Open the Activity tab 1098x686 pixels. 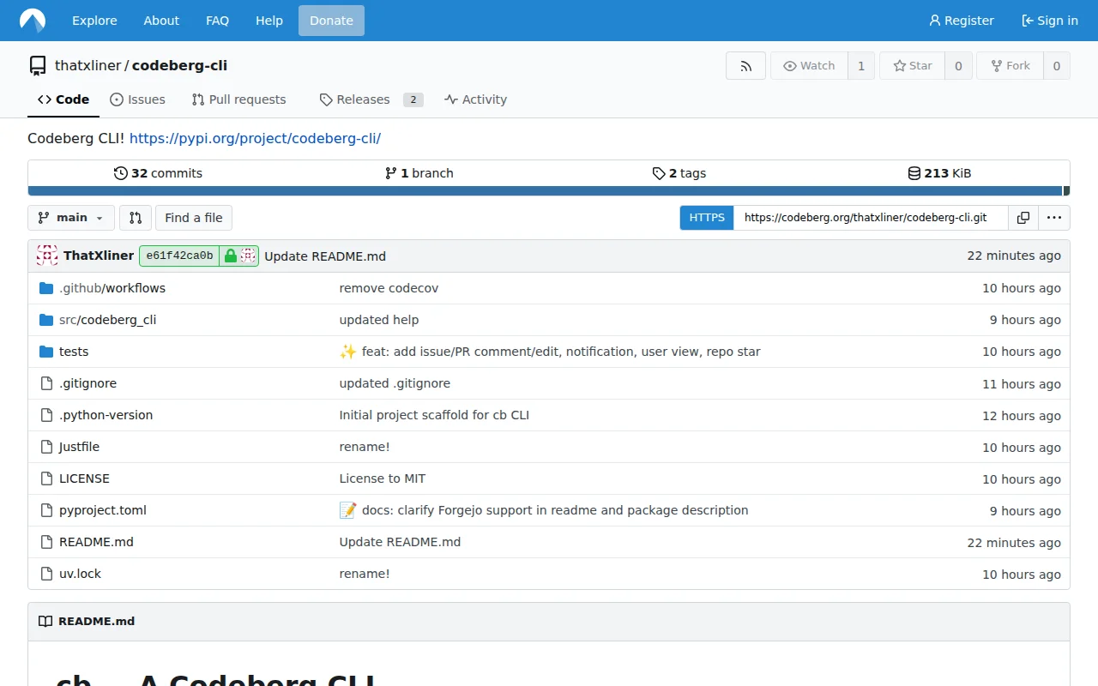click(x=475, y=99)
